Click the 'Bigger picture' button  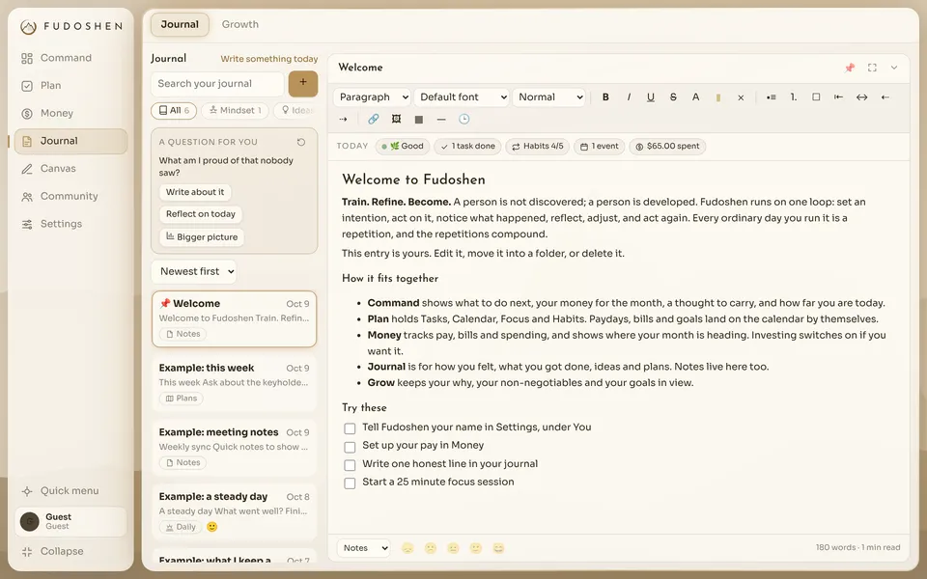tap(202, 237)
